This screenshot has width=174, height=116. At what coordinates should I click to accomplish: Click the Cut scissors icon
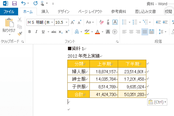(20, 20)
